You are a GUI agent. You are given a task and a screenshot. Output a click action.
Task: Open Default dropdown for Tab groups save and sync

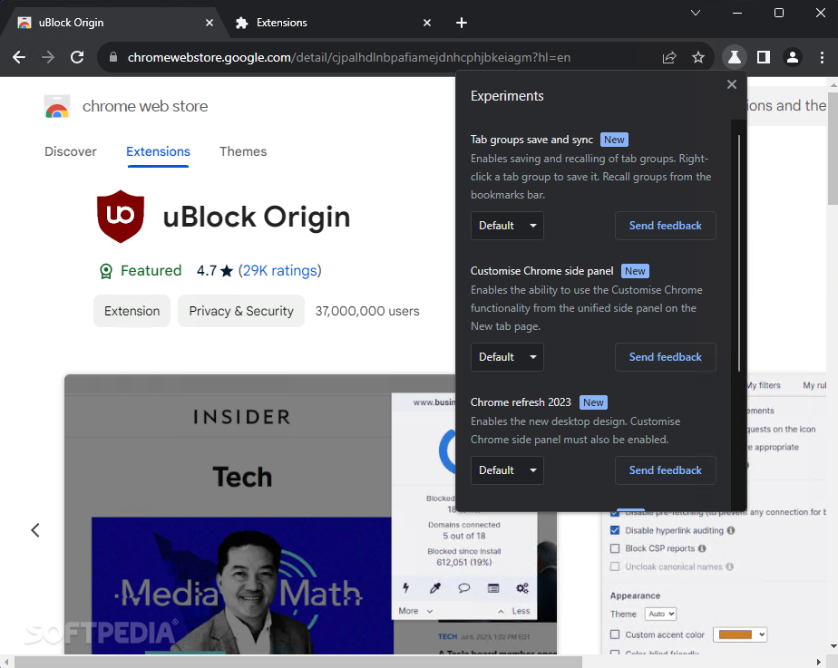(507, 226)
